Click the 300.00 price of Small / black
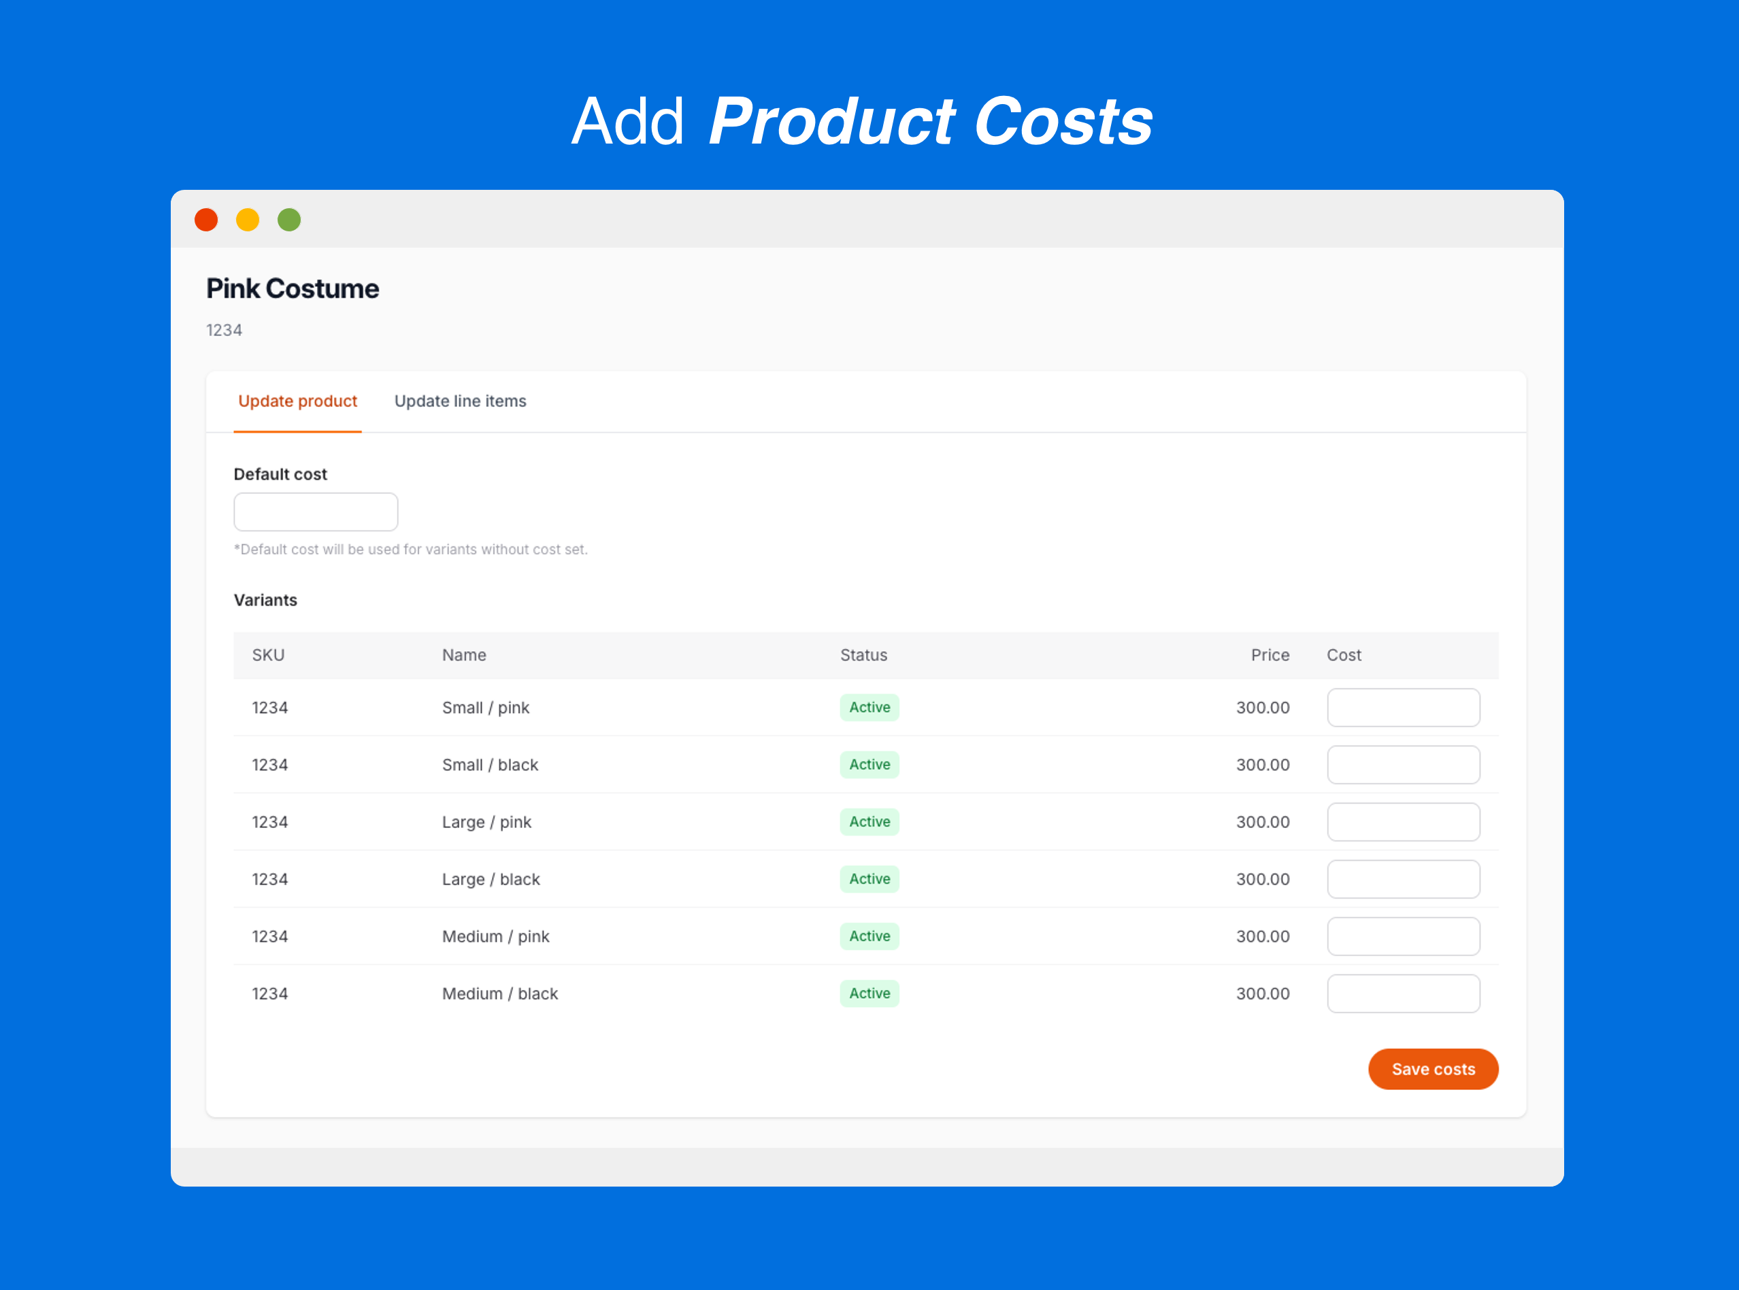 [1263, 765]
